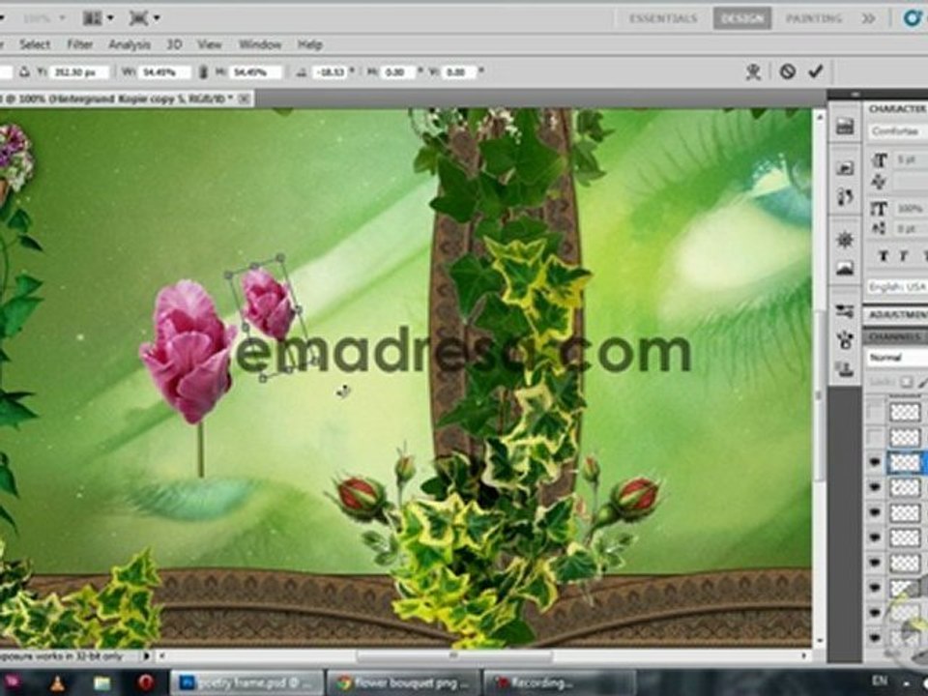Open the View menu
Screen dimensions: 928x696
tap(209, 44)
